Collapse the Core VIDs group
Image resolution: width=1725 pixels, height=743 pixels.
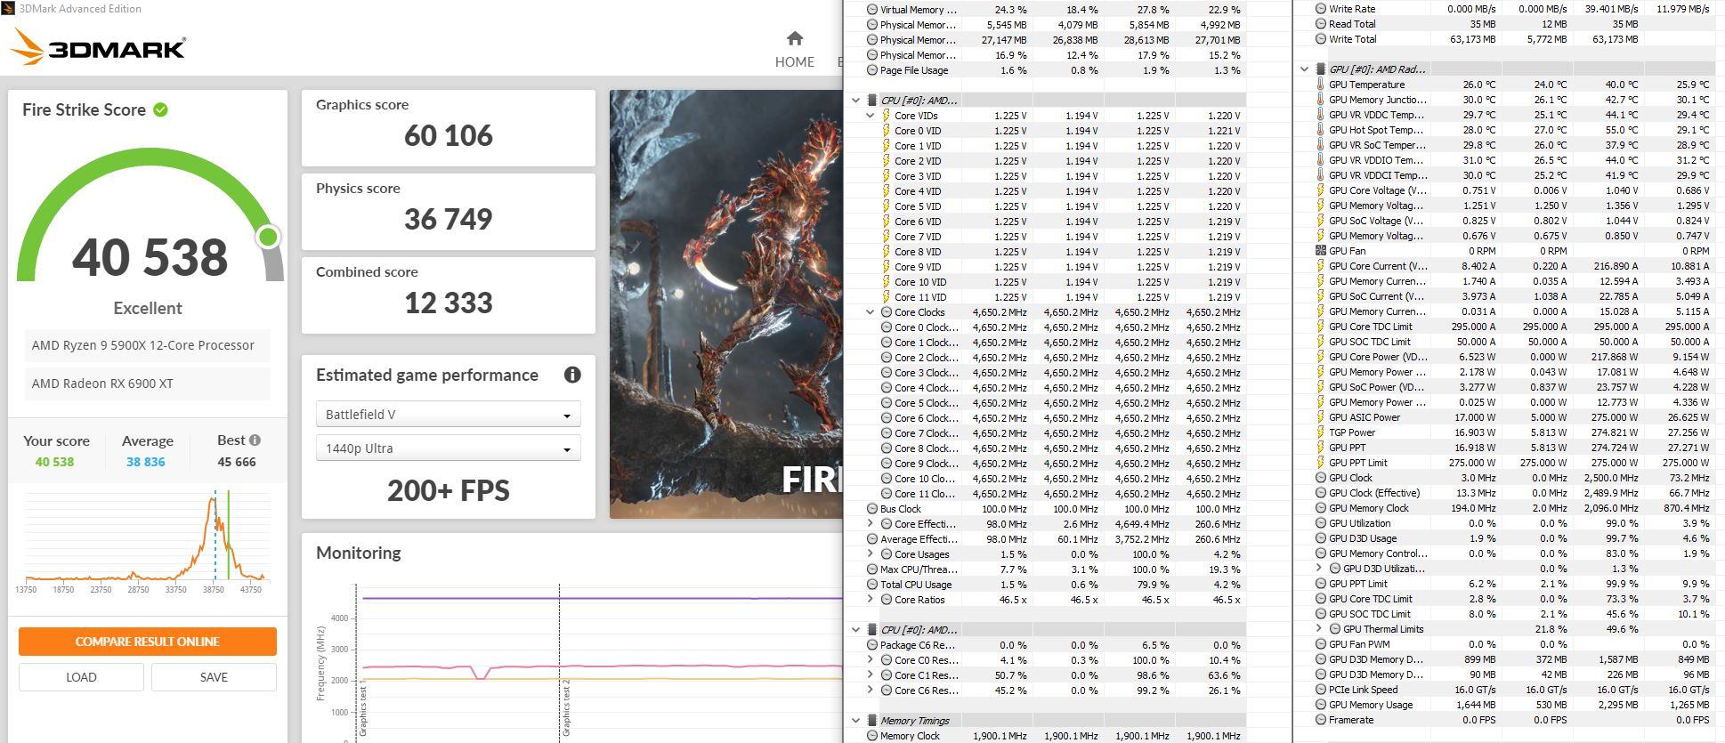871,116
